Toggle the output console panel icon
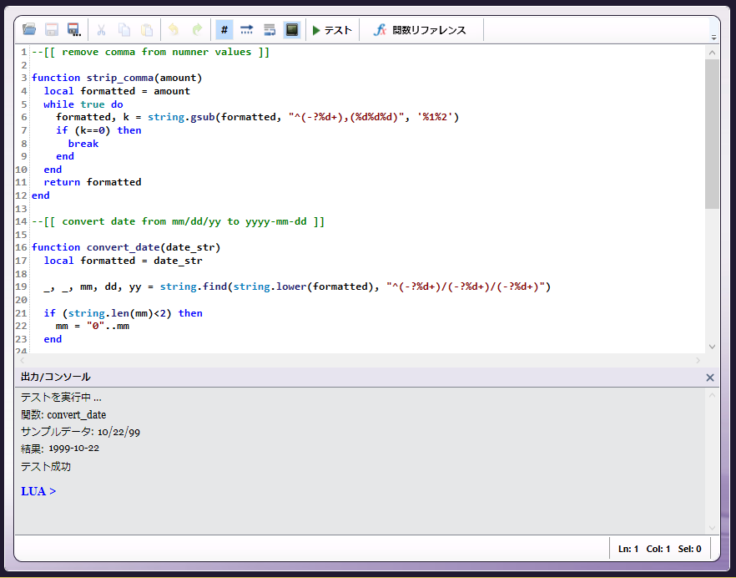The height and width of the screenshot is (578, 736). coord(292,29)
